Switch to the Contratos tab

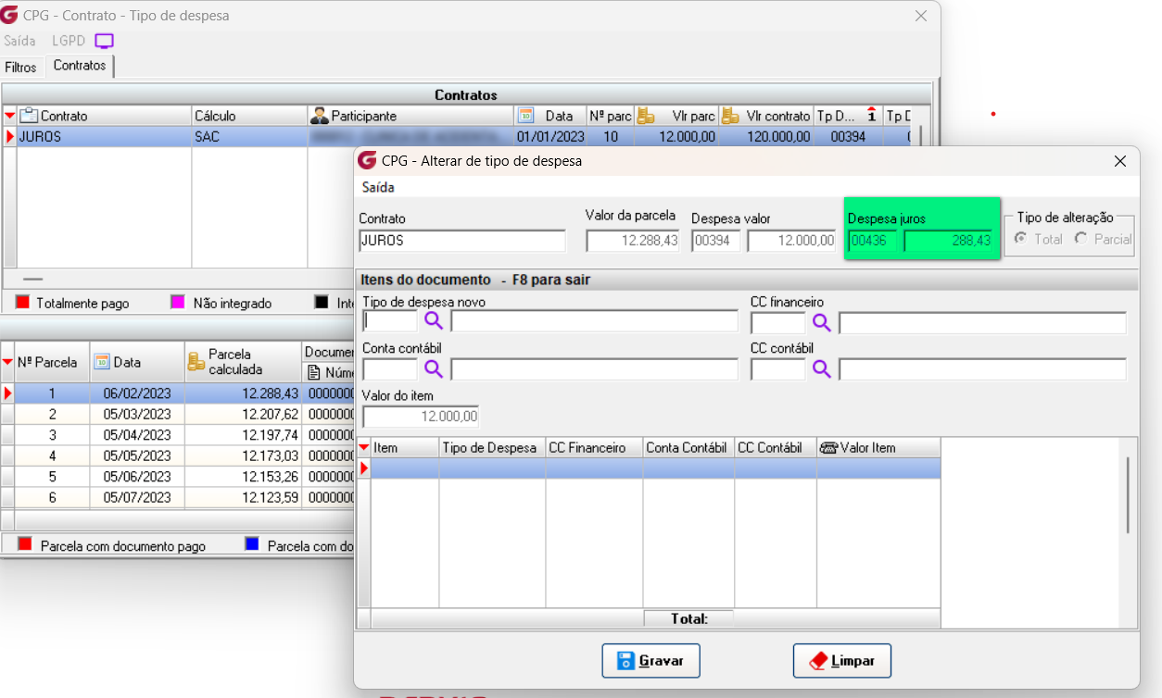pos(80,66)
